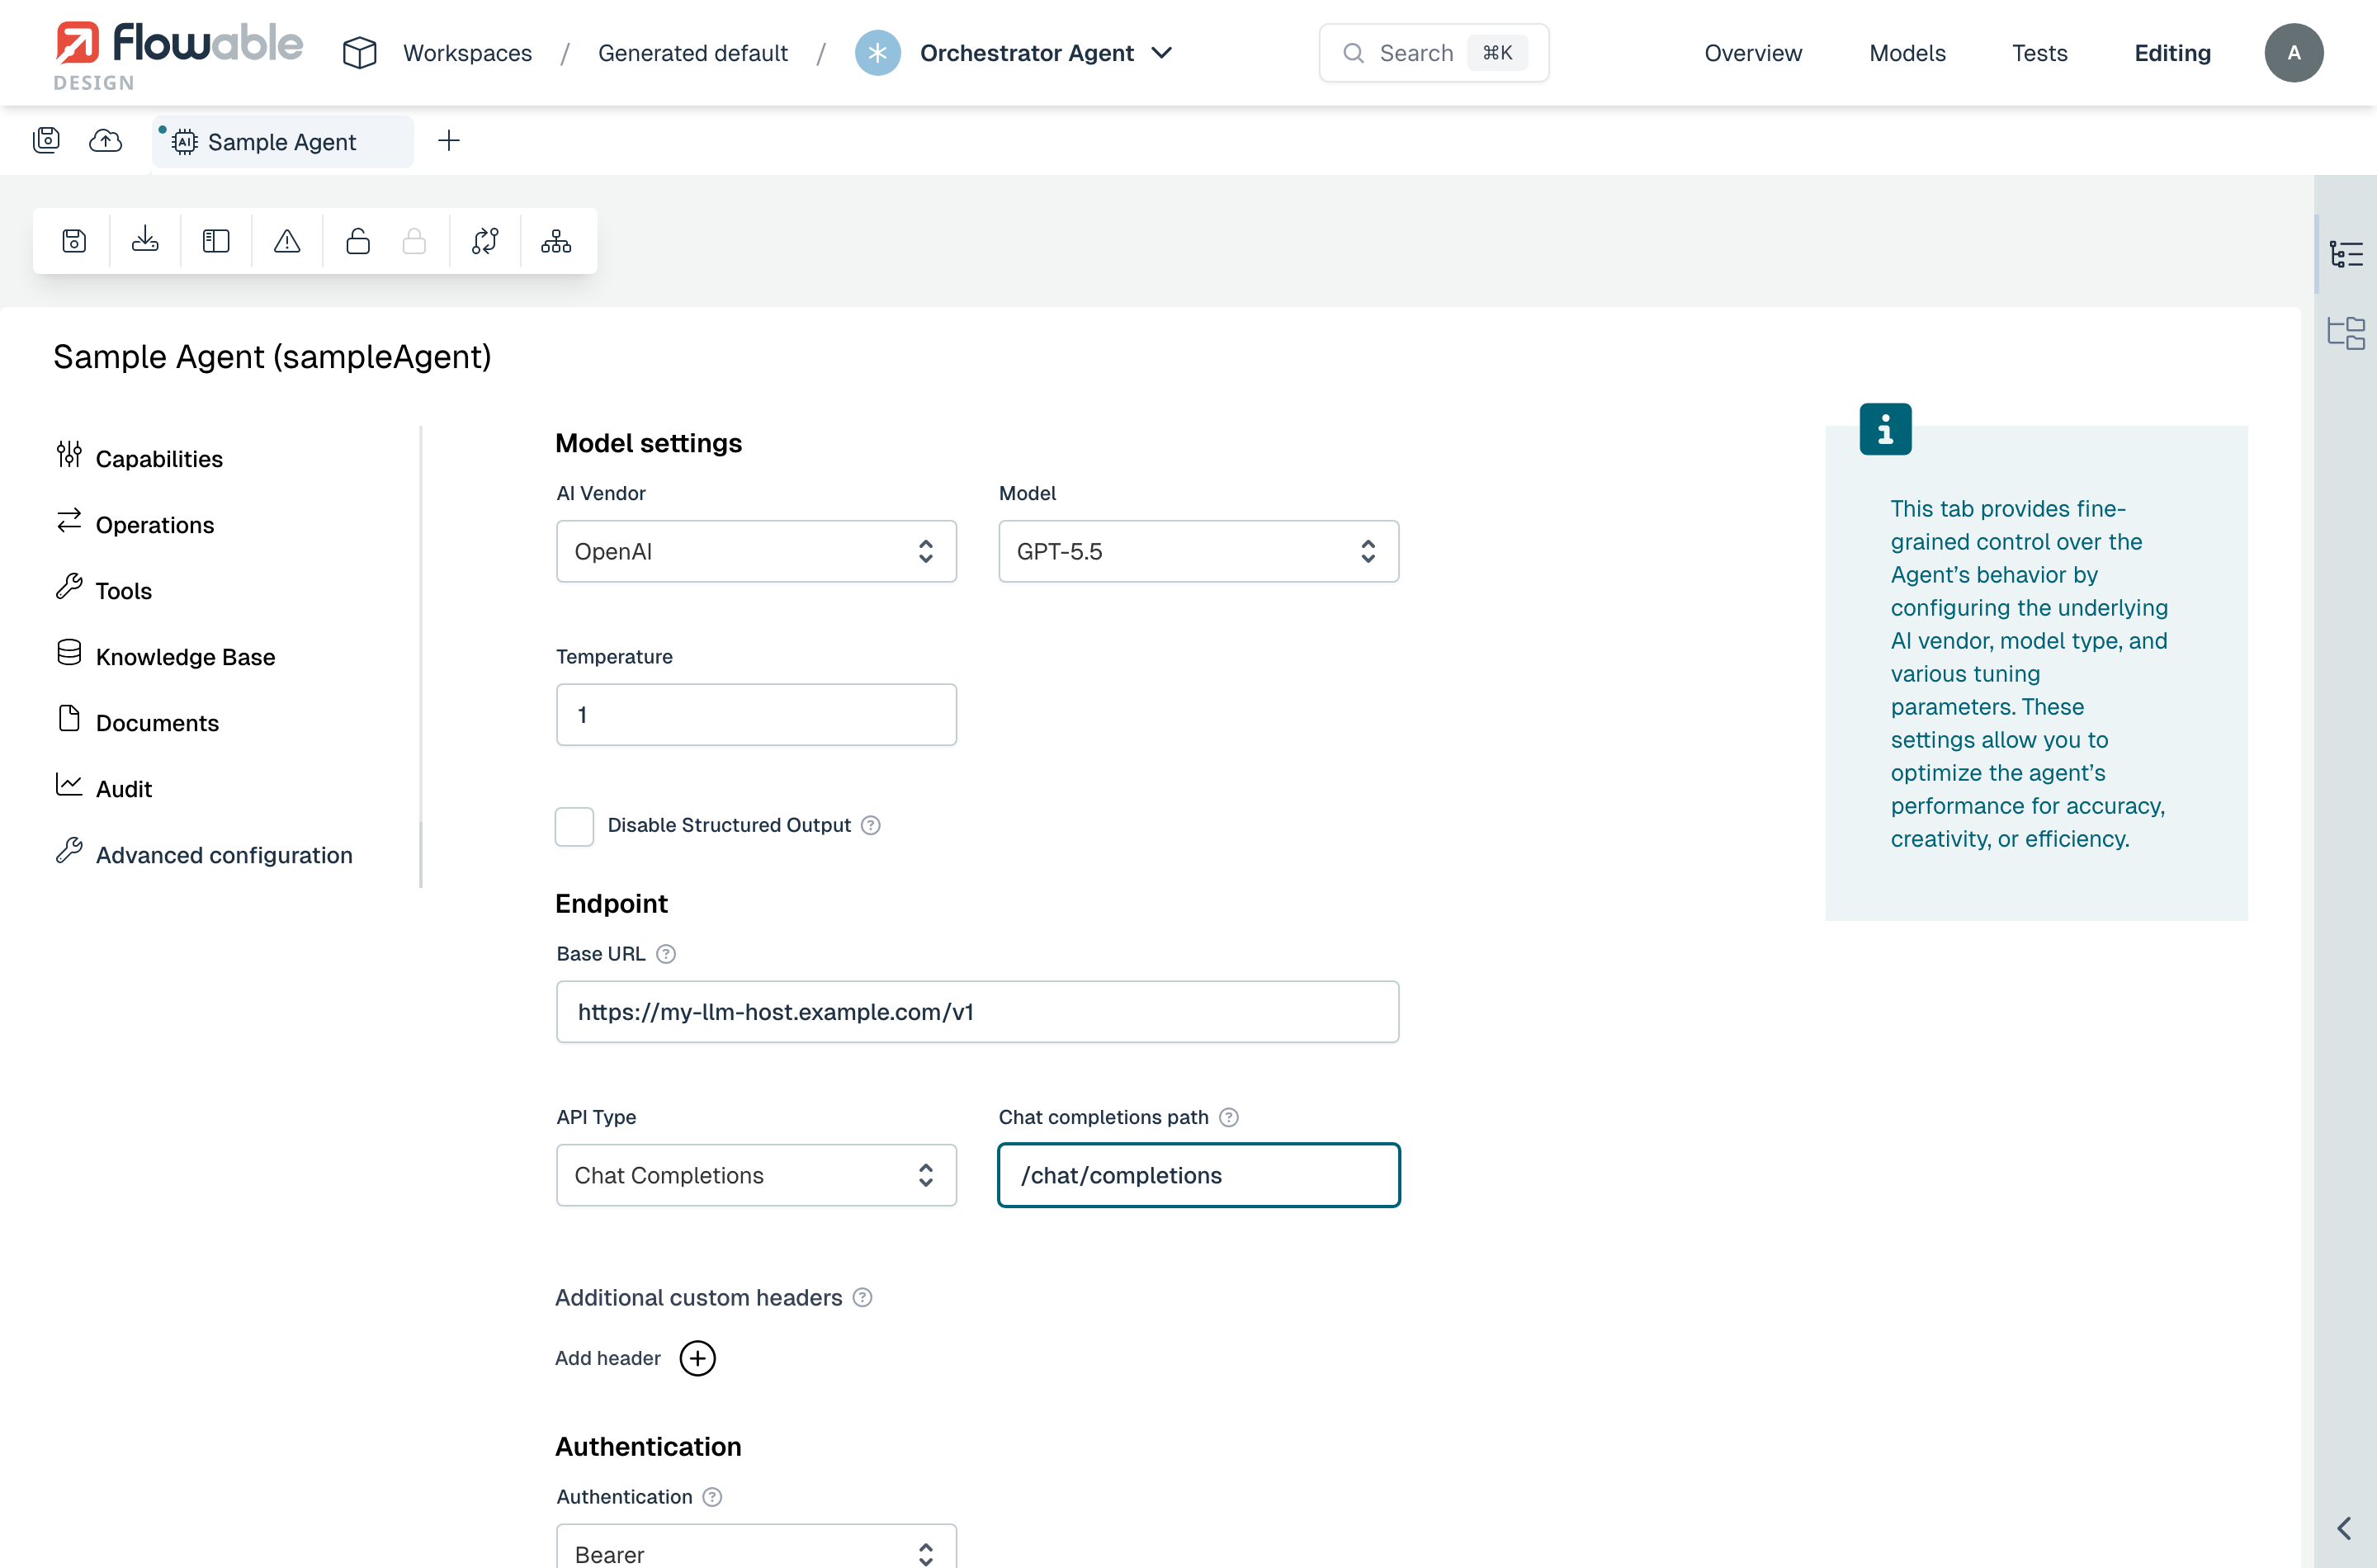Viewport: 2377px width, 1568px height.
Task: Add a new tab with plus icon
Action: pyautogui.click(x=449, y=140)
